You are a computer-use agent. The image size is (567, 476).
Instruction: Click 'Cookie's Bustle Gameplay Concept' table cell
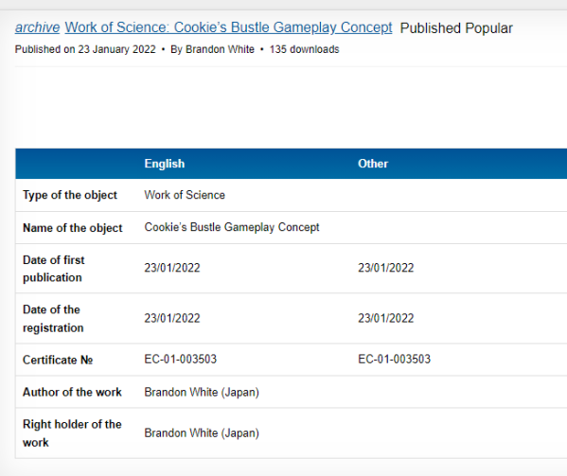[232, 227]
